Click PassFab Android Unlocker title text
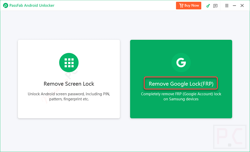Image resolution: width=250 pixels, height=152 pixels. click(32, 6)
